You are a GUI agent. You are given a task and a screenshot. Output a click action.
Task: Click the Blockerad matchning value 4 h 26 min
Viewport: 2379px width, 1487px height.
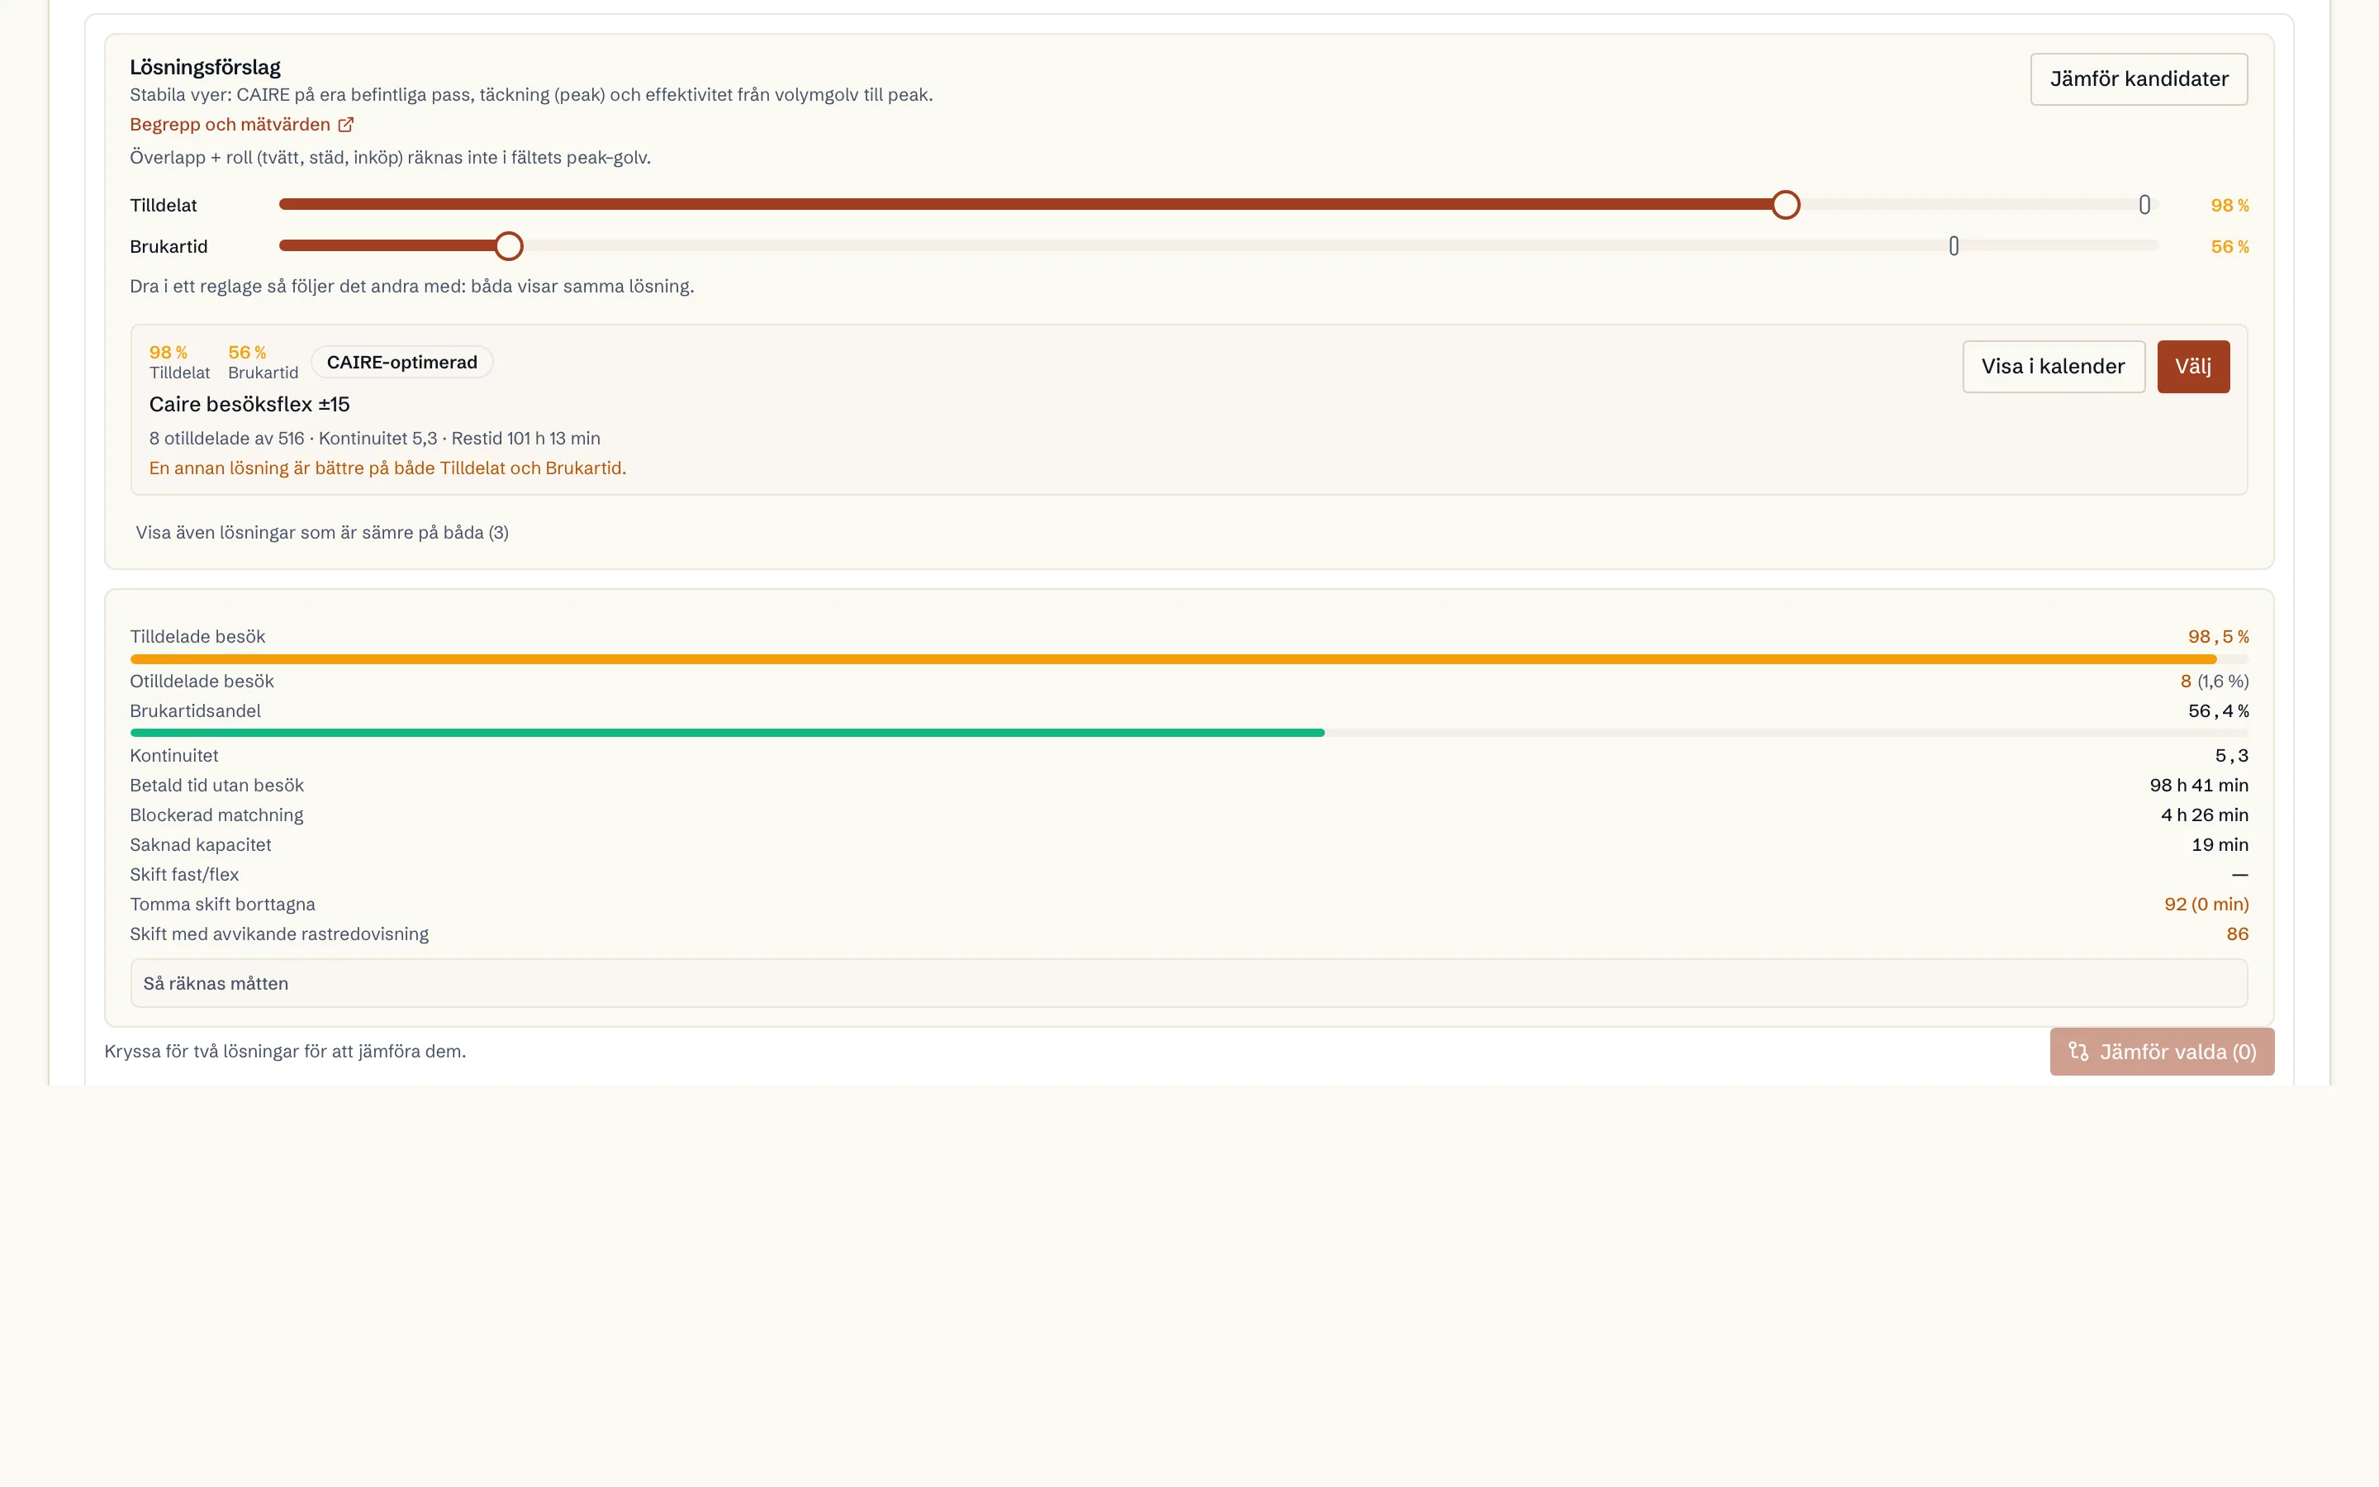(x=2204, y=815)
